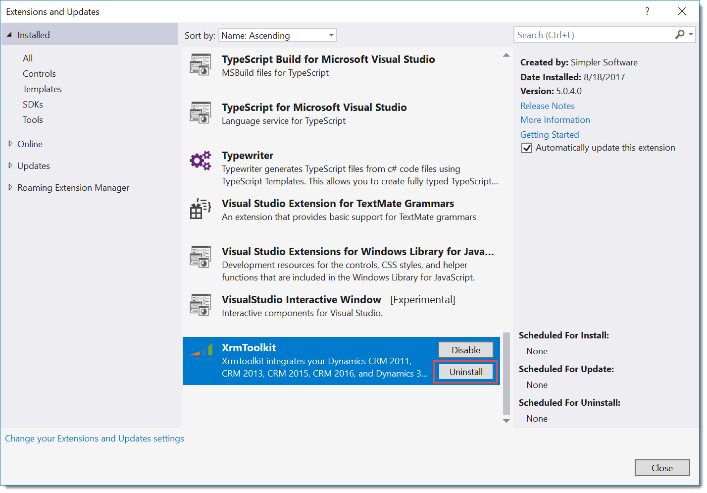
Task: Open the Release Notes link
Action: pyautogui.click(x=548, y=106)
